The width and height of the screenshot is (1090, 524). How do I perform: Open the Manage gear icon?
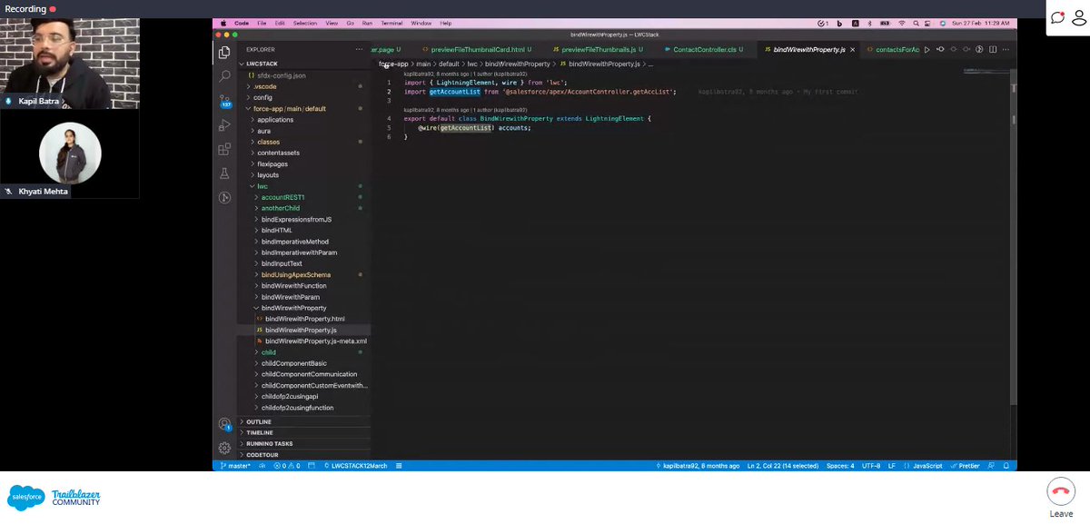click(224, 448)
